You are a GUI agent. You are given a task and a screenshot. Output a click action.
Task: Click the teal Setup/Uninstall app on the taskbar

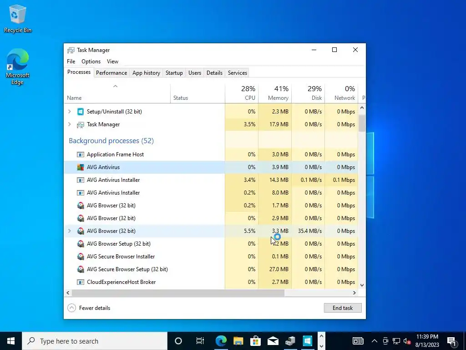[307, 341]
